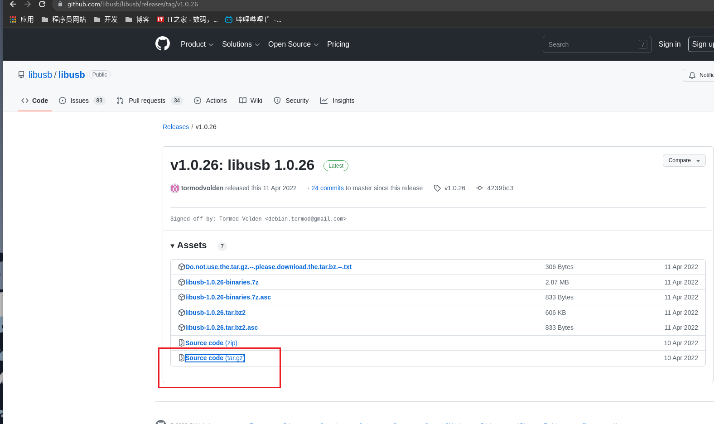Click package icon for libusb-1.0.26.tar.bz2
Screen dimensions: 714x424
click(182, 313)
